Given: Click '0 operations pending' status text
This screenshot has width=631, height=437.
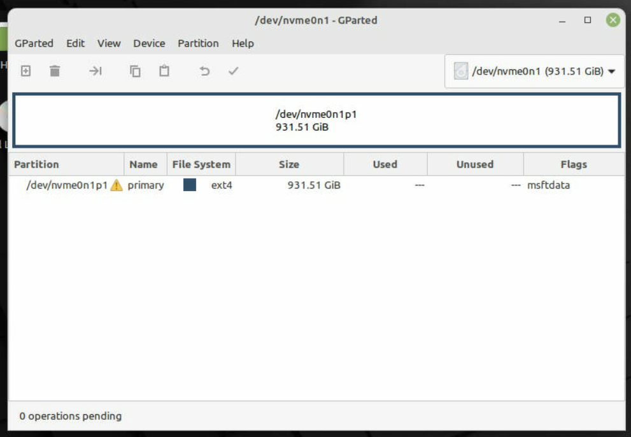Looking at the screenshot, I should (71, 416).
